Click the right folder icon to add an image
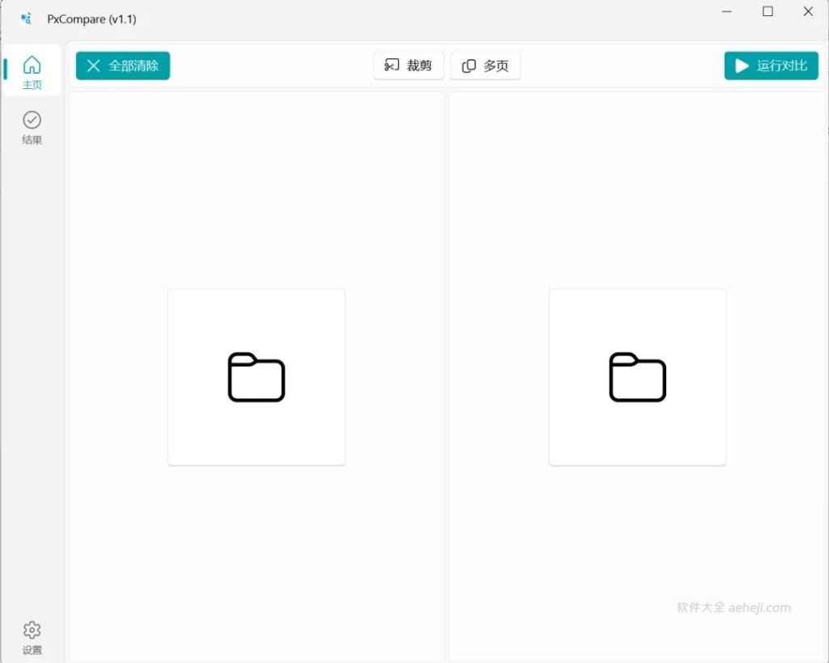The width and height of the screenshot is (829, 663). point(637,376)
